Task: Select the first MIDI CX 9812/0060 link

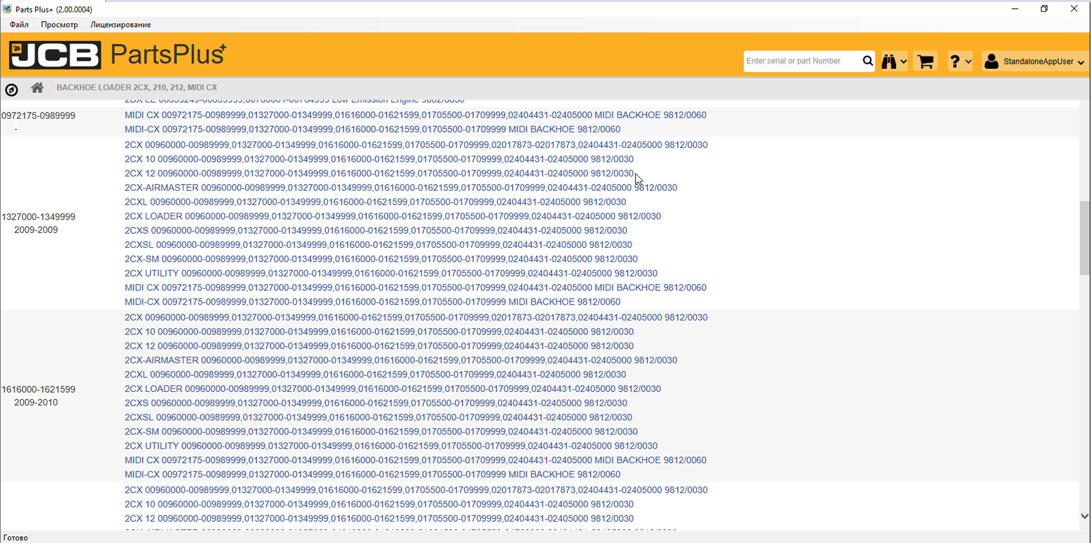Action: coord(415,115)
